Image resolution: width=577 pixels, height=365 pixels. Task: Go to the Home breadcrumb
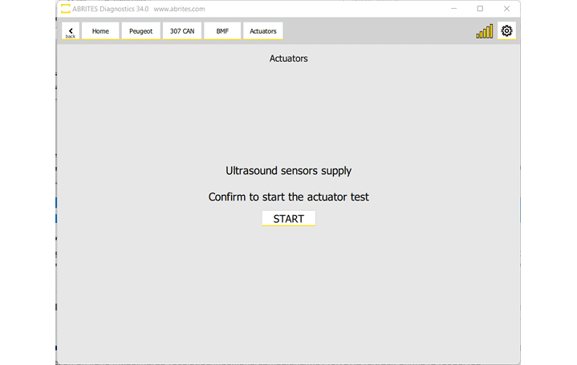(x=100, y=31)
